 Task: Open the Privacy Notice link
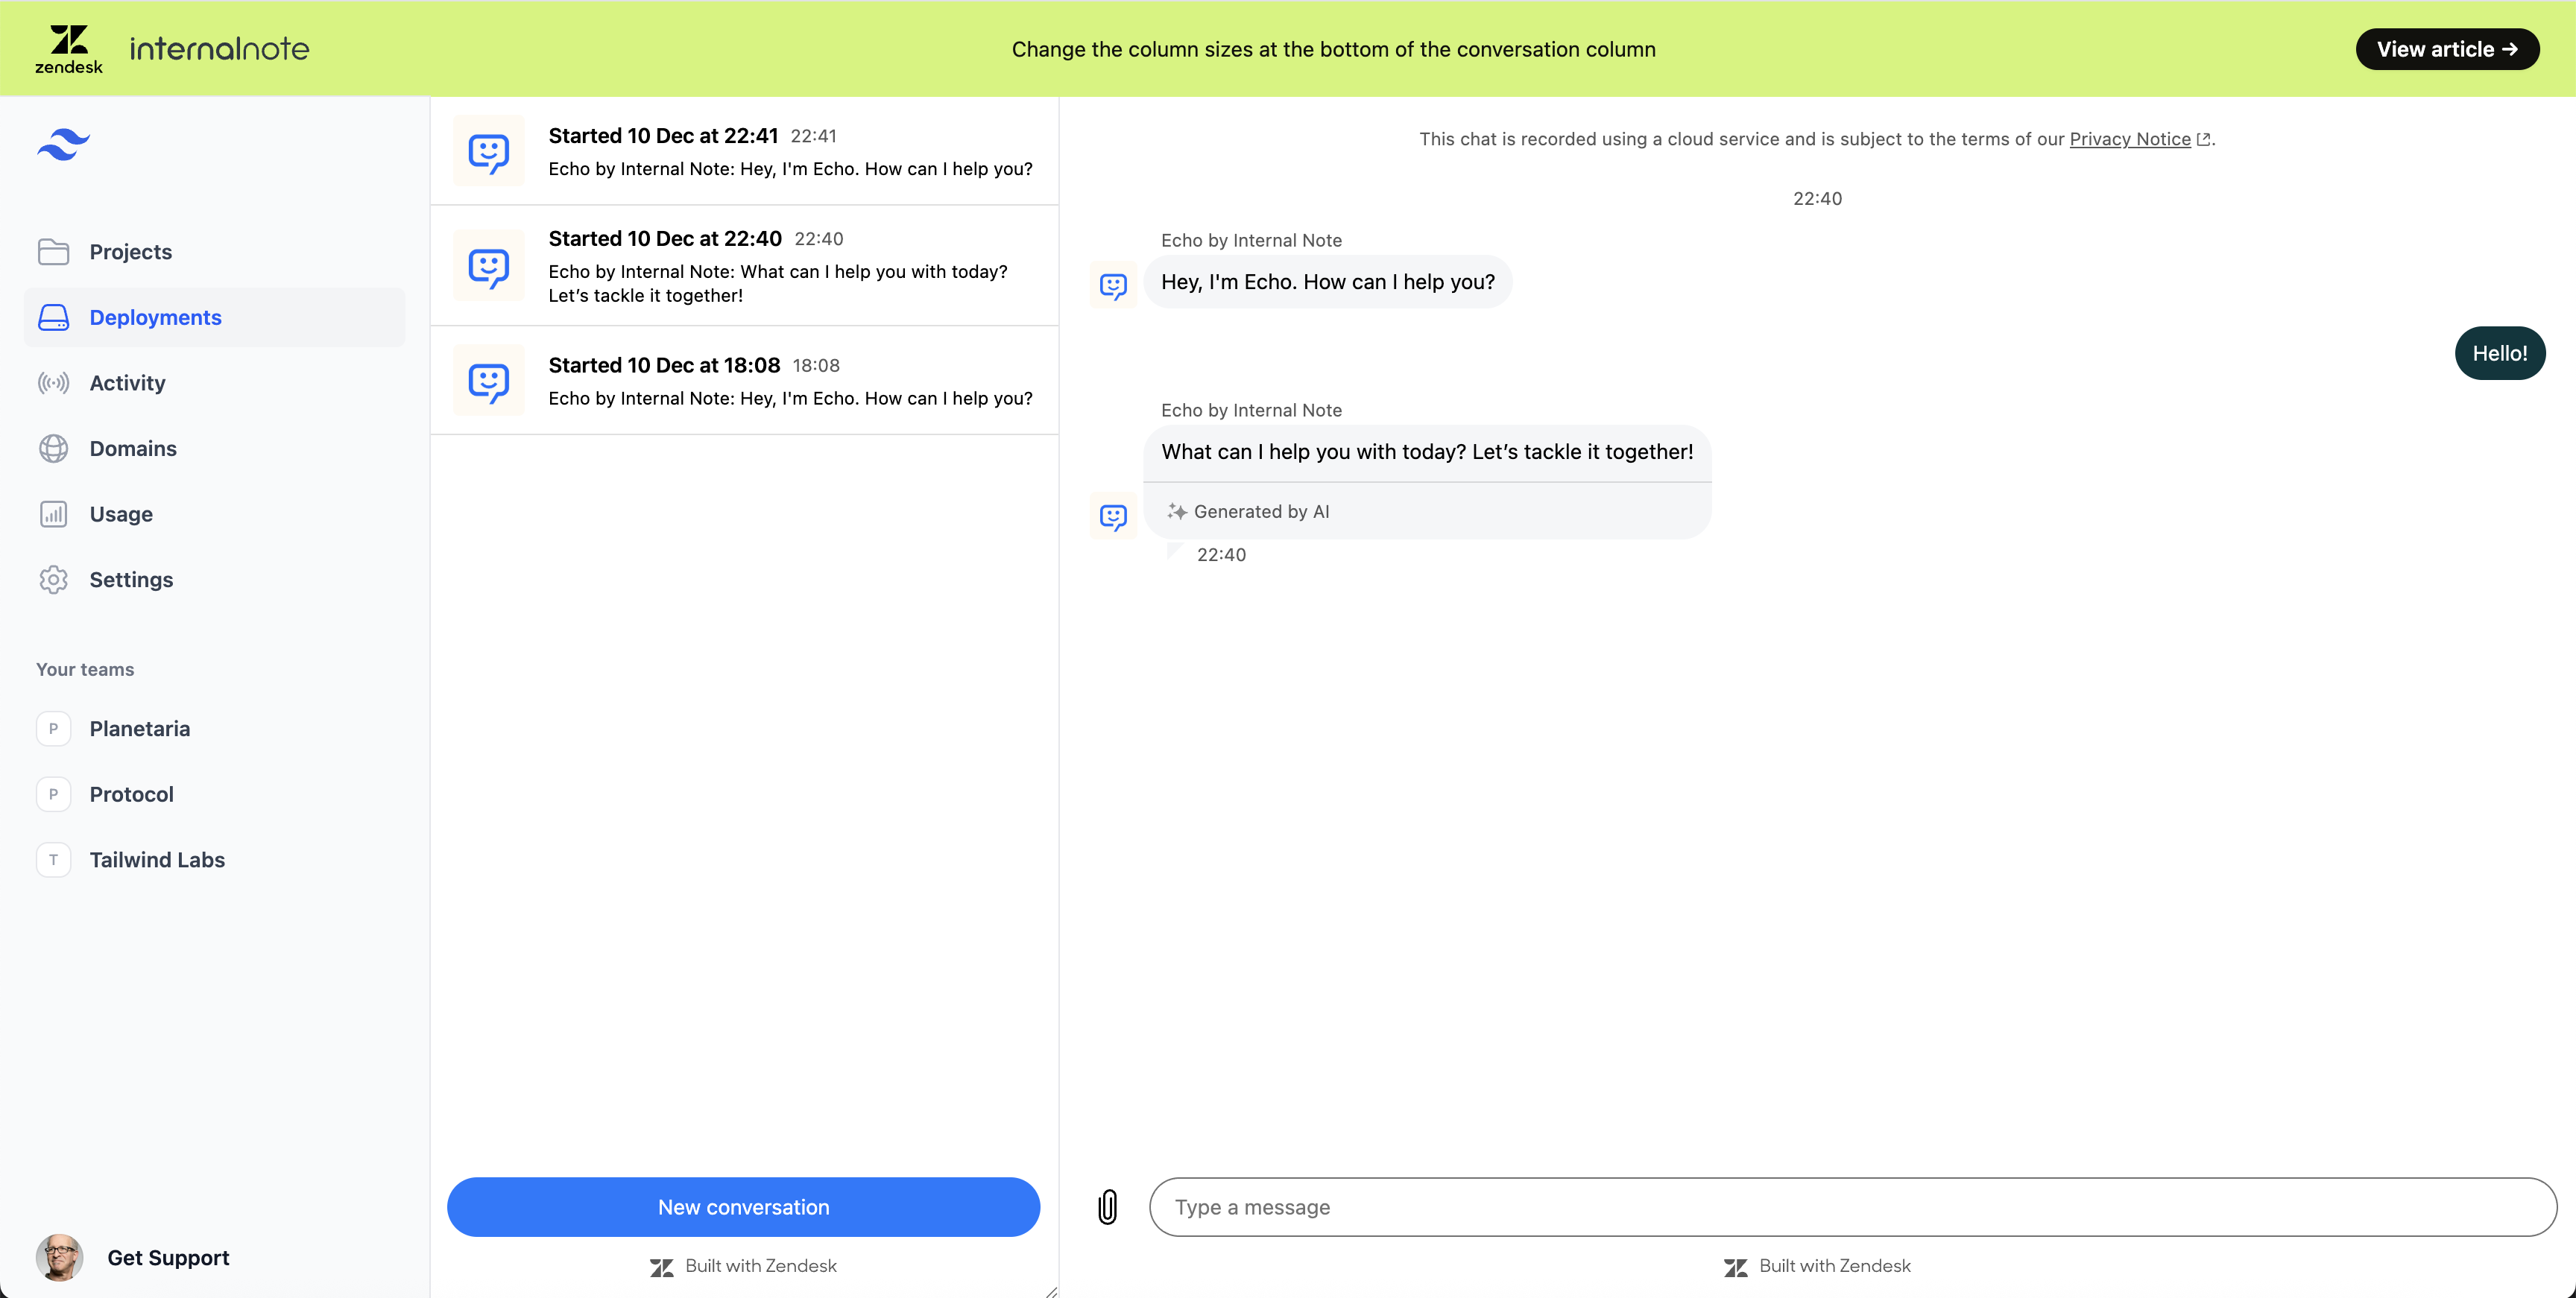click(x=2129, y=139)
